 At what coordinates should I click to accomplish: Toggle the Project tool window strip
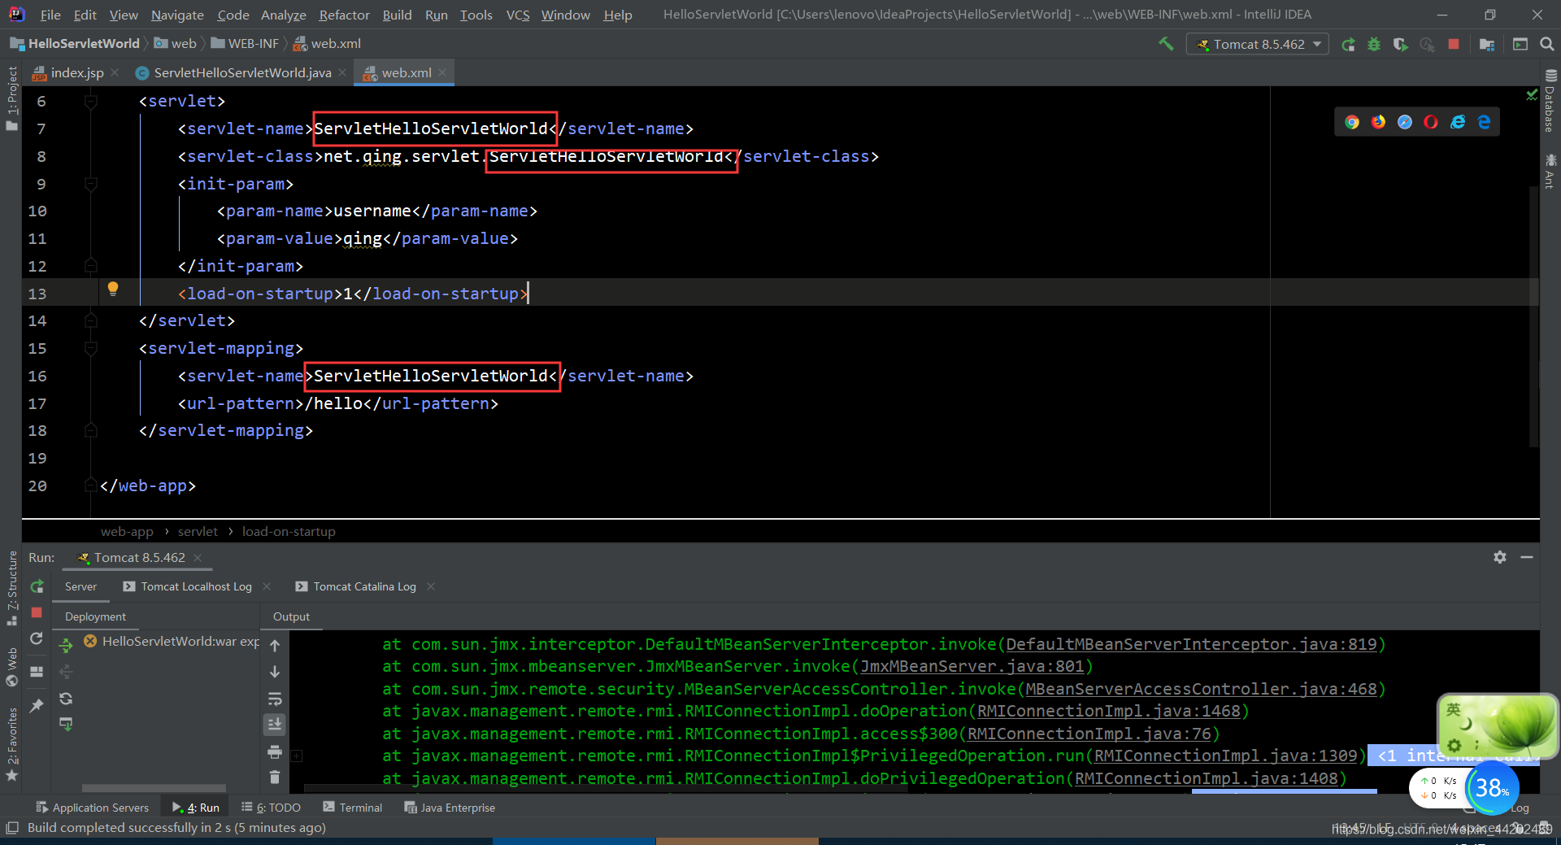click(x=11, y=98)
